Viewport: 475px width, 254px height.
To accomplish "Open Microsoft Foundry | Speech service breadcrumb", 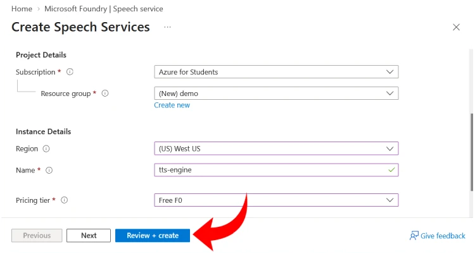I will pos(104,9).
